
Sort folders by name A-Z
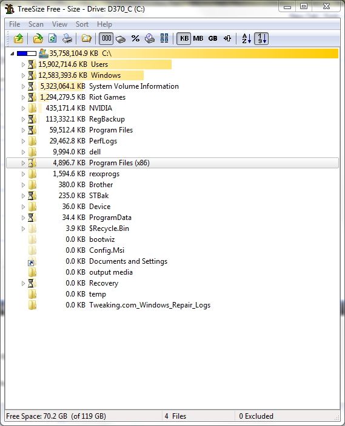(x=246, y=38)
